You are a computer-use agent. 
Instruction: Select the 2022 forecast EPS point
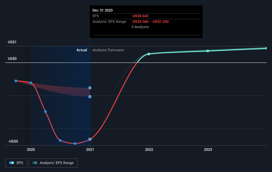pos(149,54)
